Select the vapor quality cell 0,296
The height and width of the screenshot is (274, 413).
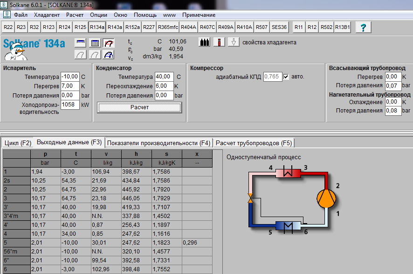click(x=197, y=243)
